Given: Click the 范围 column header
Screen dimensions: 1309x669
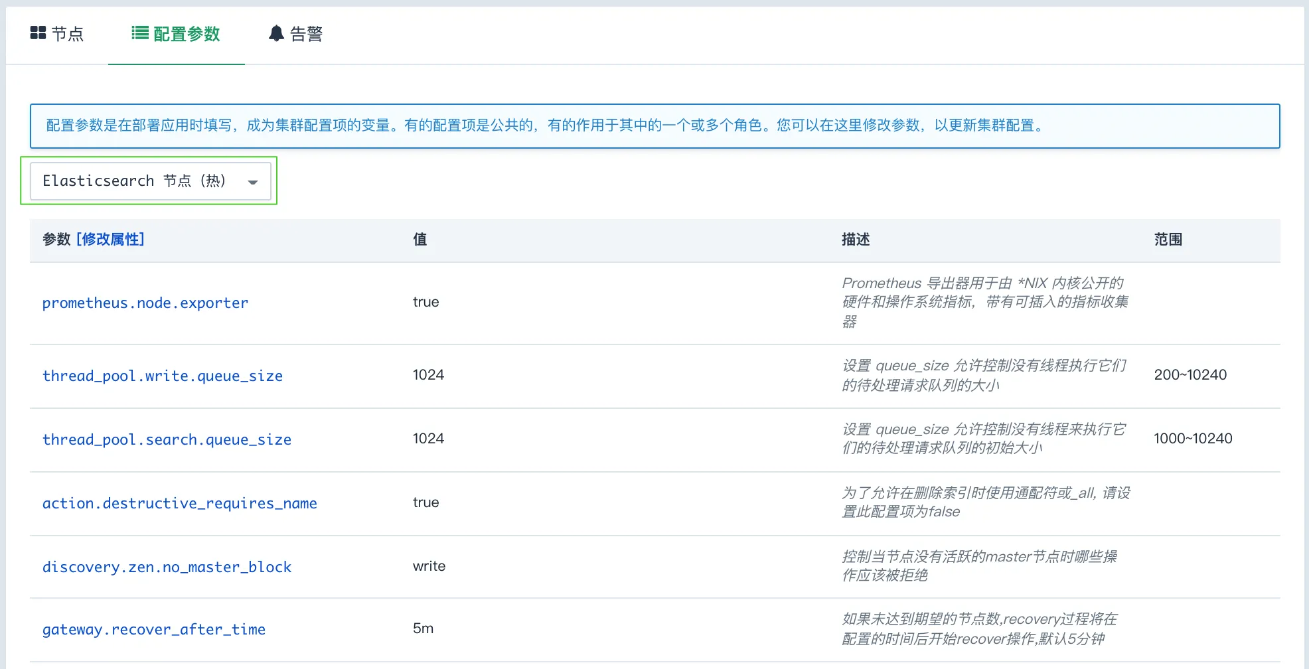Looking at the screenshot, I should tap(1168, 240).
